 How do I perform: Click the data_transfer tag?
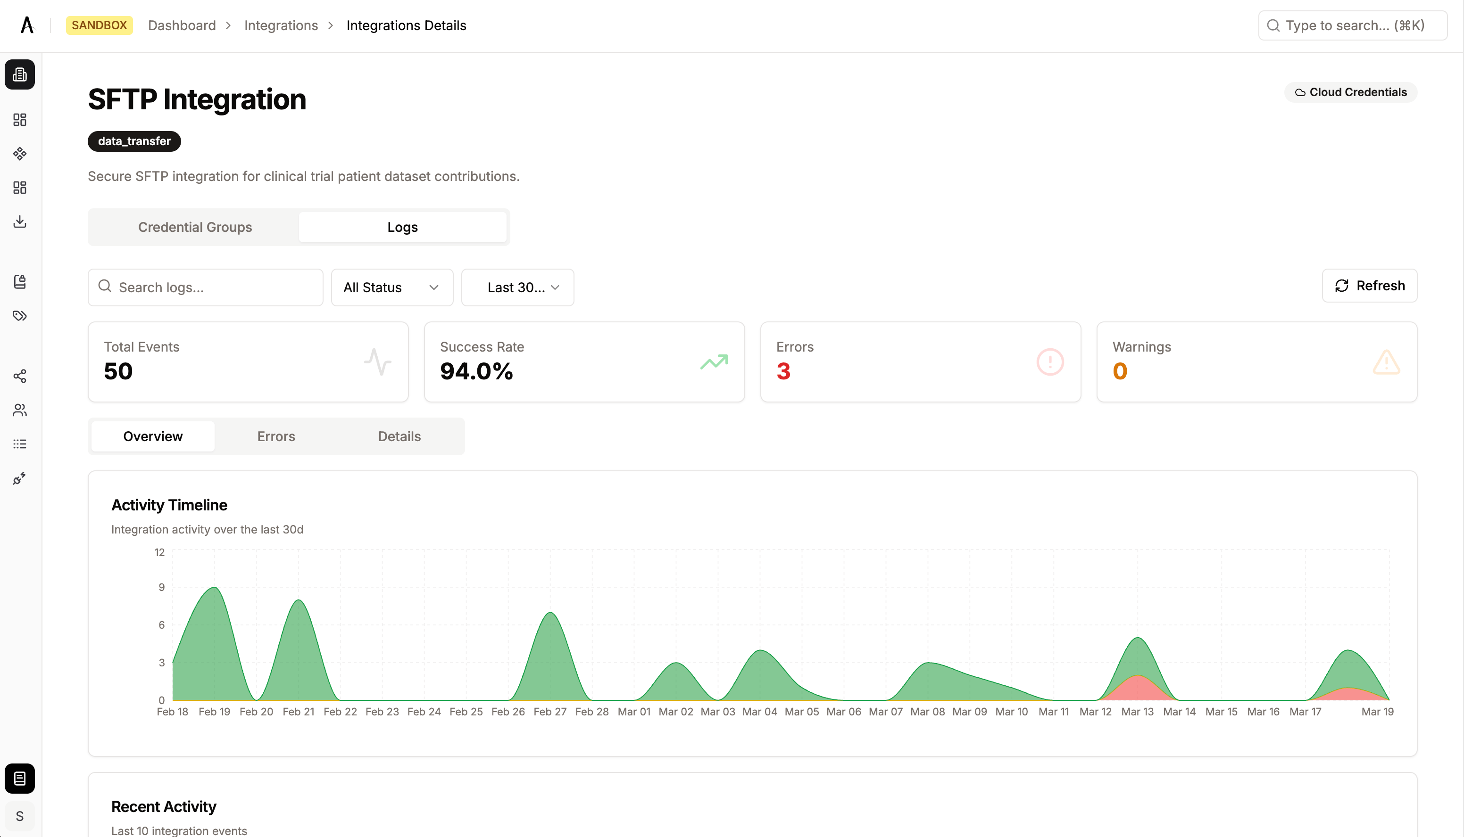(x=134, y=141)
